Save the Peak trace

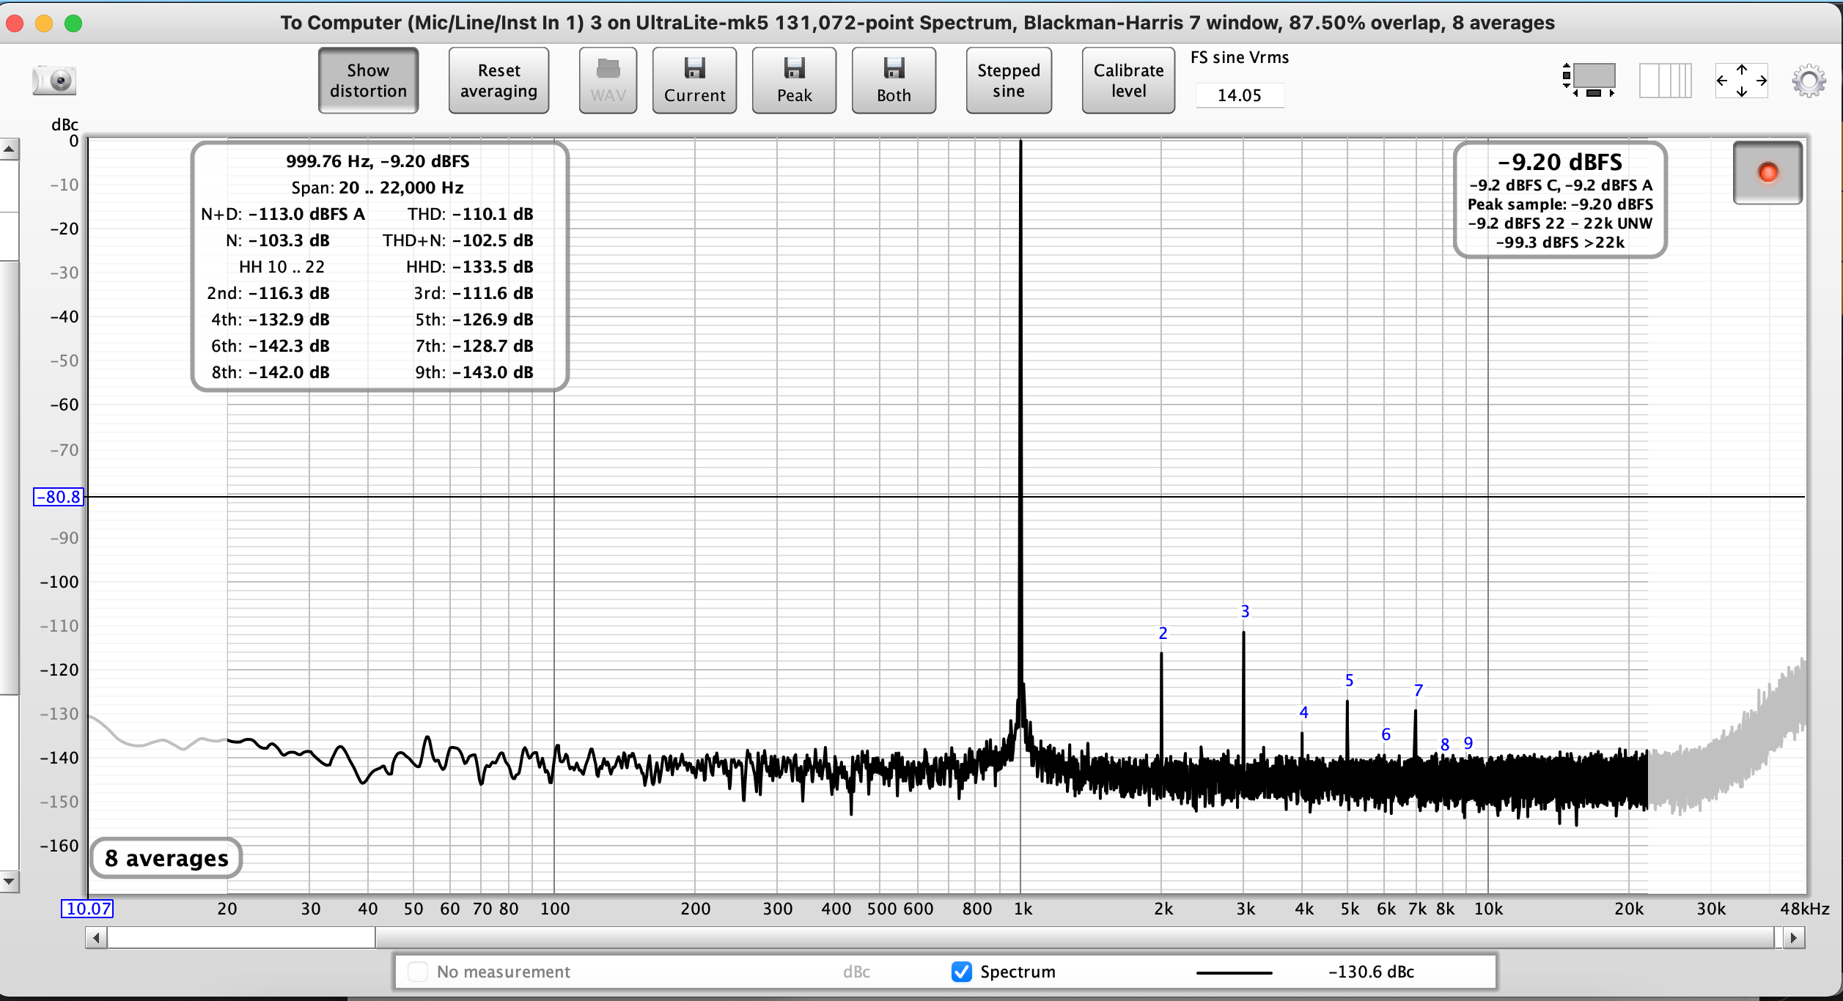point(794,81)
